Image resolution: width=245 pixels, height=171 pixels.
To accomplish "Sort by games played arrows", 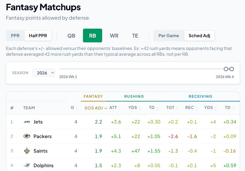I will point(77,108).
